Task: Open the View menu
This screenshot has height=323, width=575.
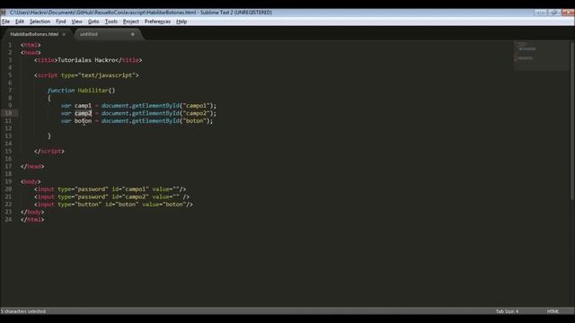Action: click(x=76, y=22)
